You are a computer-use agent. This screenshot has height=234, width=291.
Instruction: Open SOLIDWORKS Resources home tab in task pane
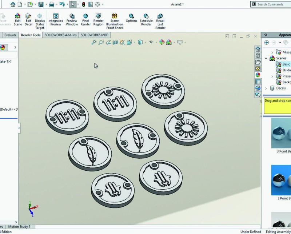pyautogui.click(x=258, y=49)
